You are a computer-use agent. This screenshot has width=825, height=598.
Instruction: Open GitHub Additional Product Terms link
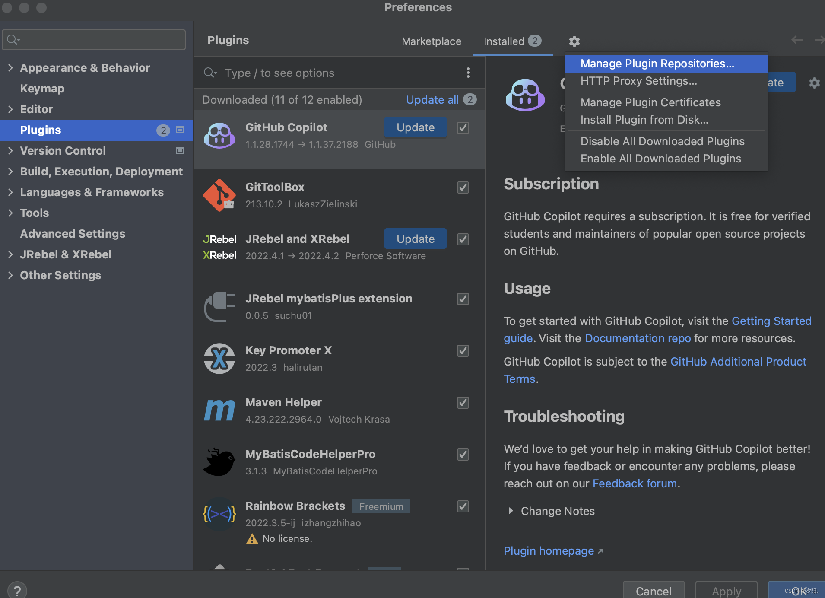(738, 362)
